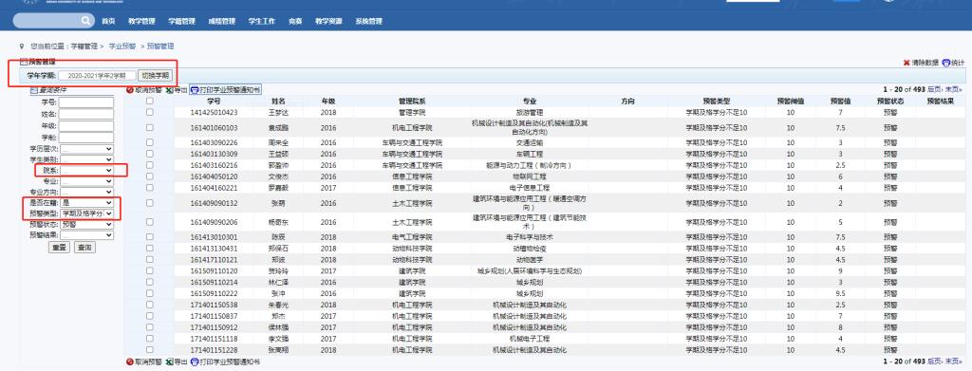972x371 pixels.
Task: Open the 成绩管理 menu
Action: (x=222, y=21)
